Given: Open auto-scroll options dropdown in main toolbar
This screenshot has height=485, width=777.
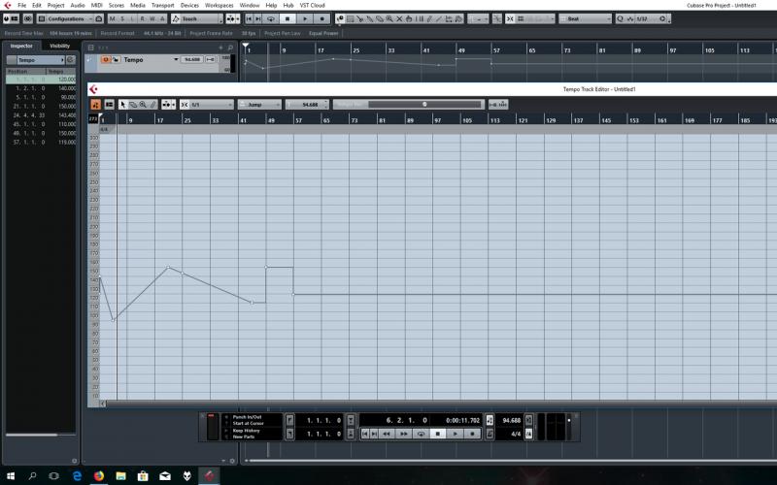Looking at the screenshot, I should pos(238,18).
